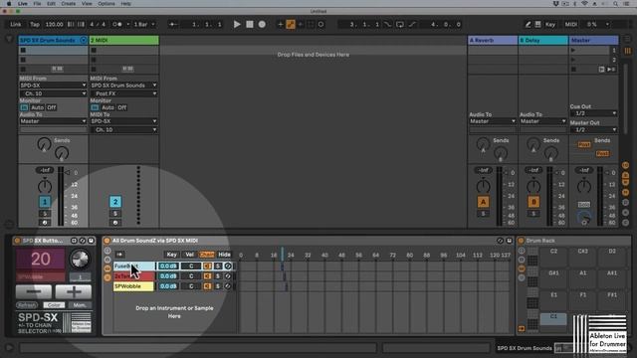Open auto-select chain button in rack
This screenshot has width=637, height=358.
click(x=119, y=255)
